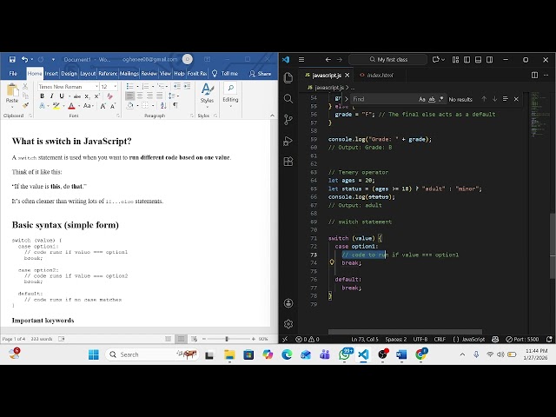The width and height of the screenshot is (556, 417).
Task: Open the Customize Quick Access Toolbar dropdown
Action: pos(53,60)
